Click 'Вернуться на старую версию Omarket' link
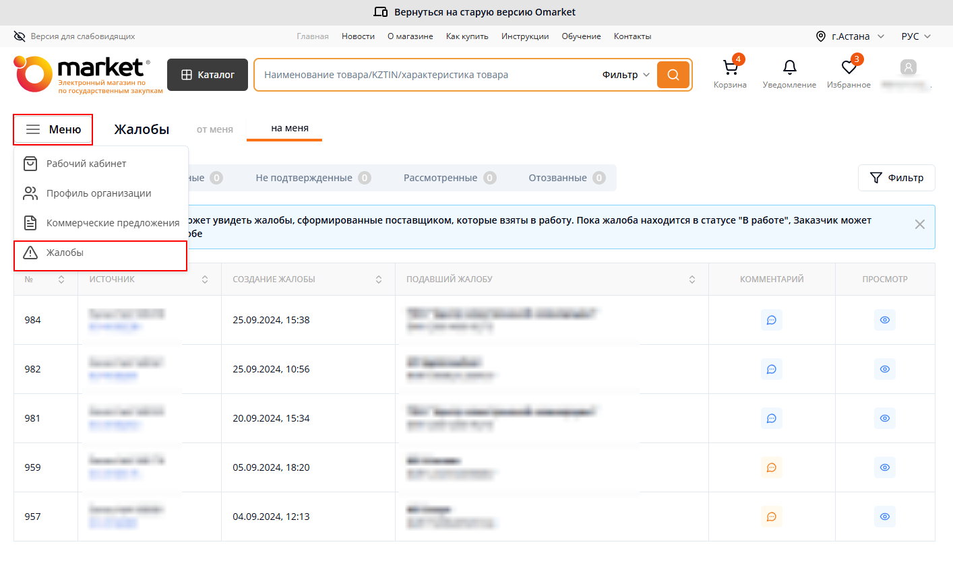Screen dimensions: 953x561 pos(476,12)
